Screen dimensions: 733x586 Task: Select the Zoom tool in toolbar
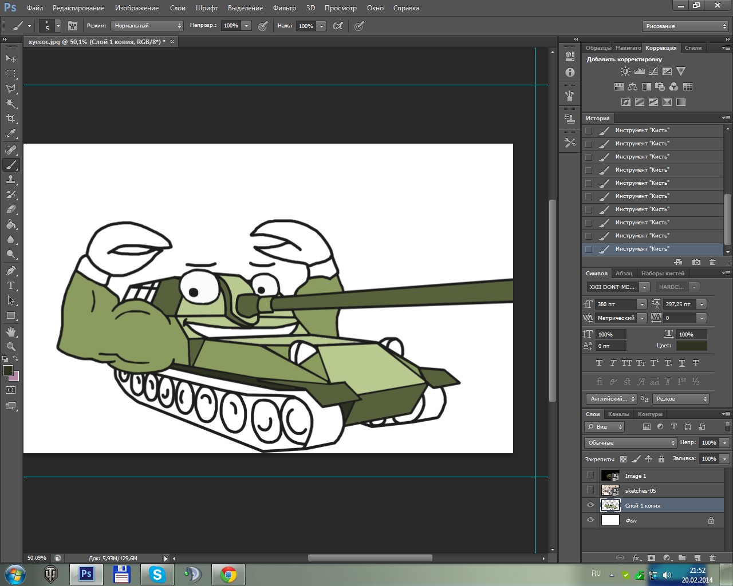[x=11, y=347]
